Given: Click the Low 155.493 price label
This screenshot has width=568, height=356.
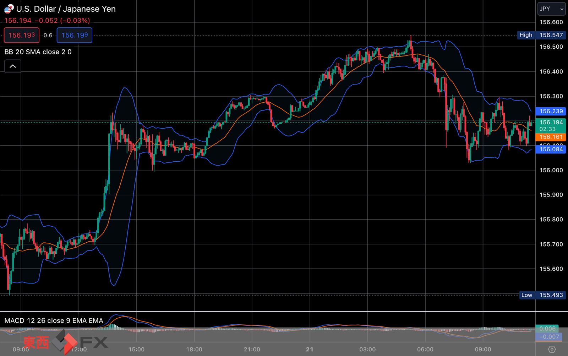Looking at the screenshot, I should [x=542, y=295].
